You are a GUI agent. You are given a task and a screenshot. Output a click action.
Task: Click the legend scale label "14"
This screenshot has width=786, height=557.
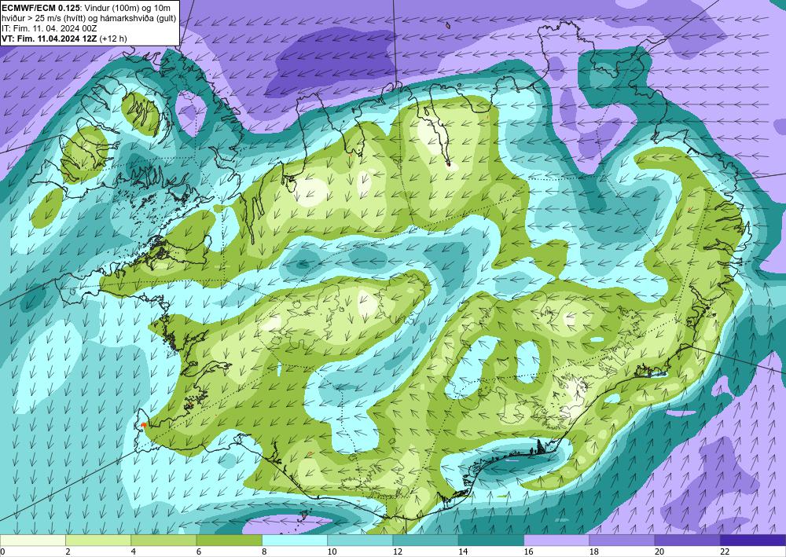tap(463, 552)
